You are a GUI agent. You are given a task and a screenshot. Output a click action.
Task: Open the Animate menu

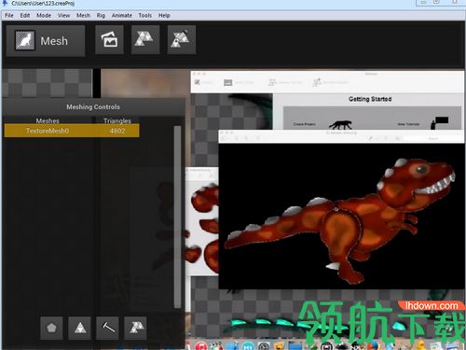point(122,15)
